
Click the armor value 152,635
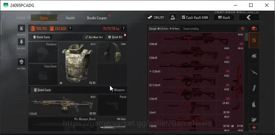[60, 29]
